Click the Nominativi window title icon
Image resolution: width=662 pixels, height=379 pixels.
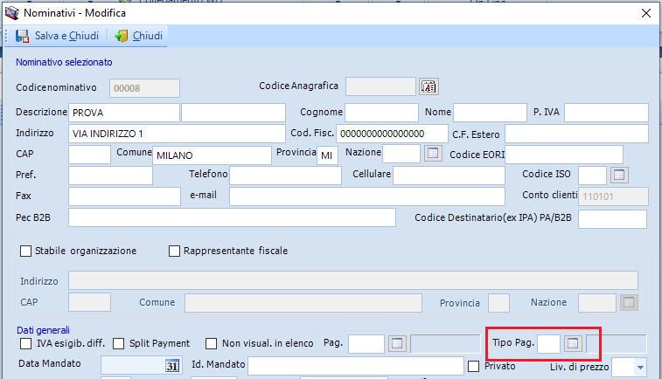coord(12,12)
